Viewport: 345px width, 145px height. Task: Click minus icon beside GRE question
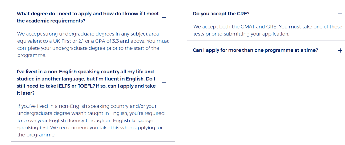tap(340, 14)
